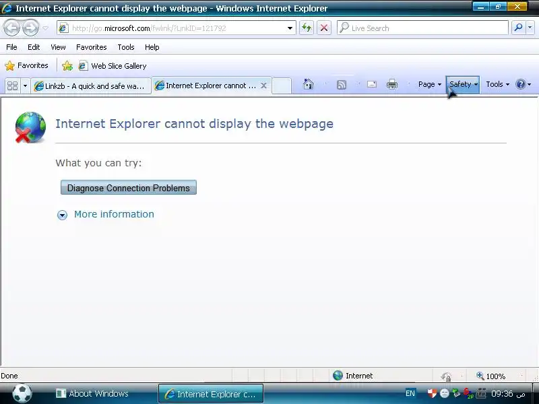
Task: Click the Home page icon
Action: [309, 84]
